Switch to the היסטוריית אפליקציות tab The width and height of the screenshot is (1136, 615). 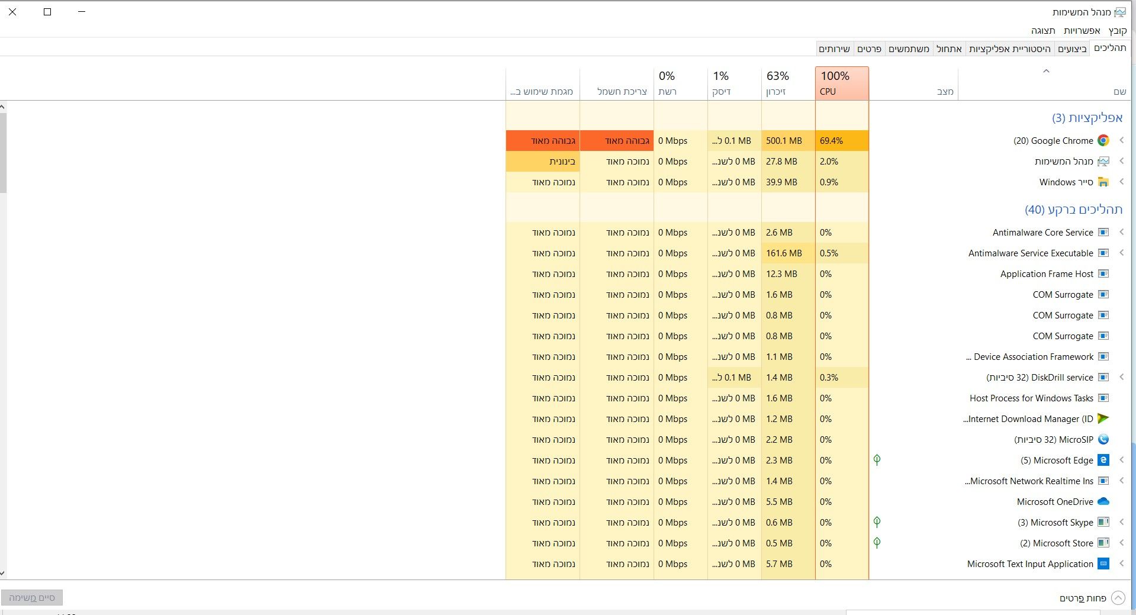pyautogui.click(x=1009, y=49)
